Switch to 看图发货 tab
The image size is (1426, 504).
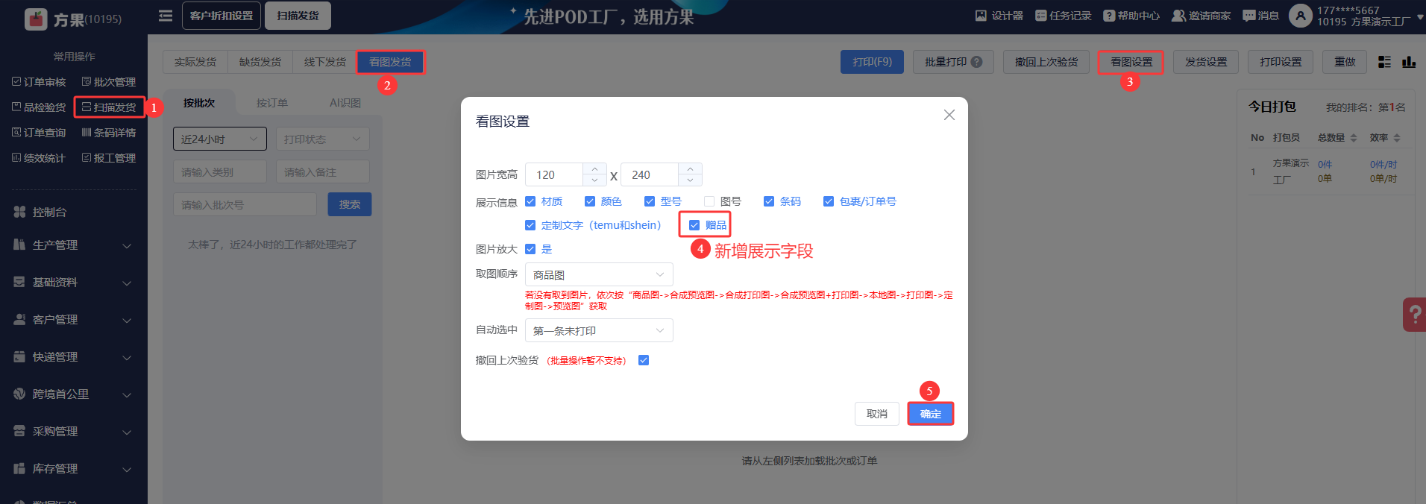[x=390, y=62]
